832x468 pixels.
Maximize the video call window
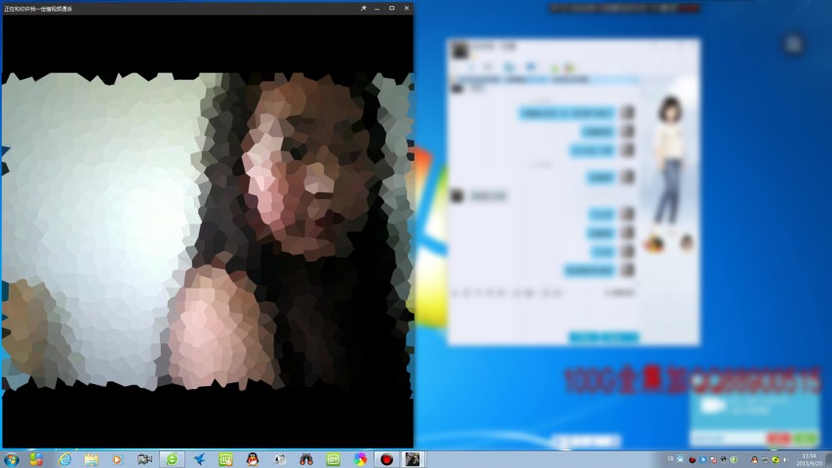point(392,8)
